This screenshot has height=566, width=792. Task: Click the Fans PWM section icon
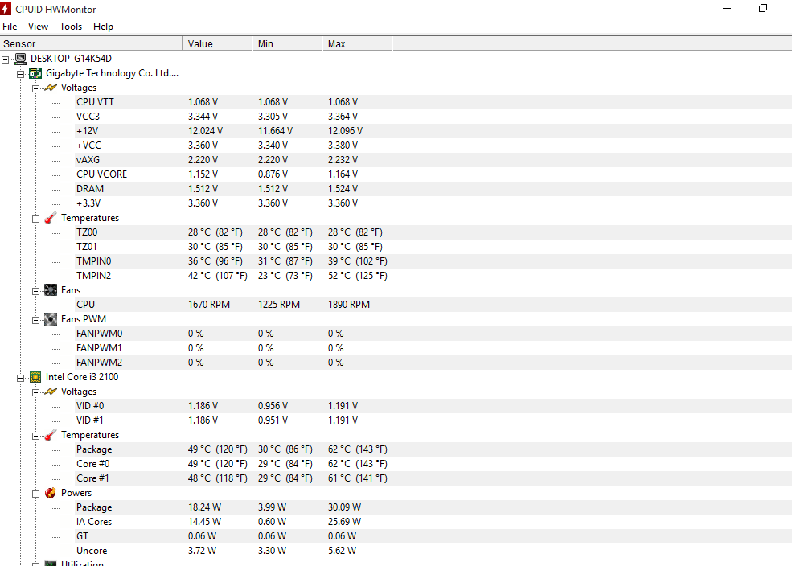(51, 319)
